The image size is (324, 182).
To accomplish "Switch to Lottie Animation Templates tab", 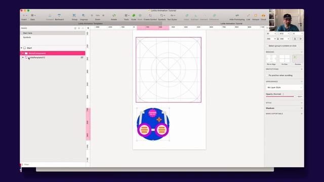I will pos(91,24).
